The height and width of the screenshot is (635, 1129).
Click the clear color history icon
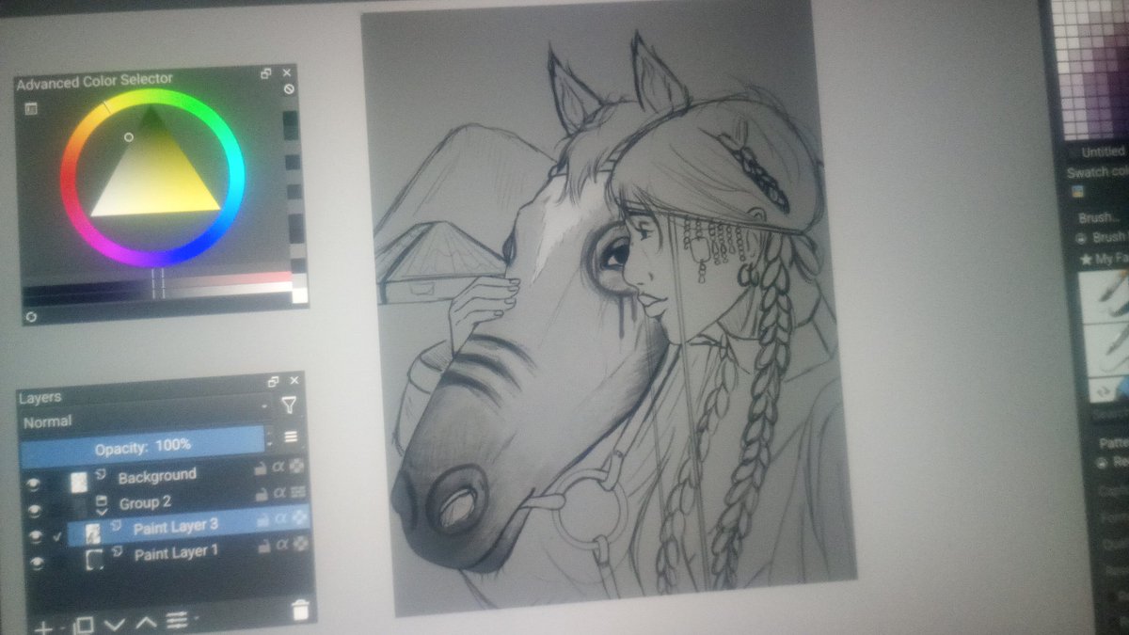[x=290, y=89]
